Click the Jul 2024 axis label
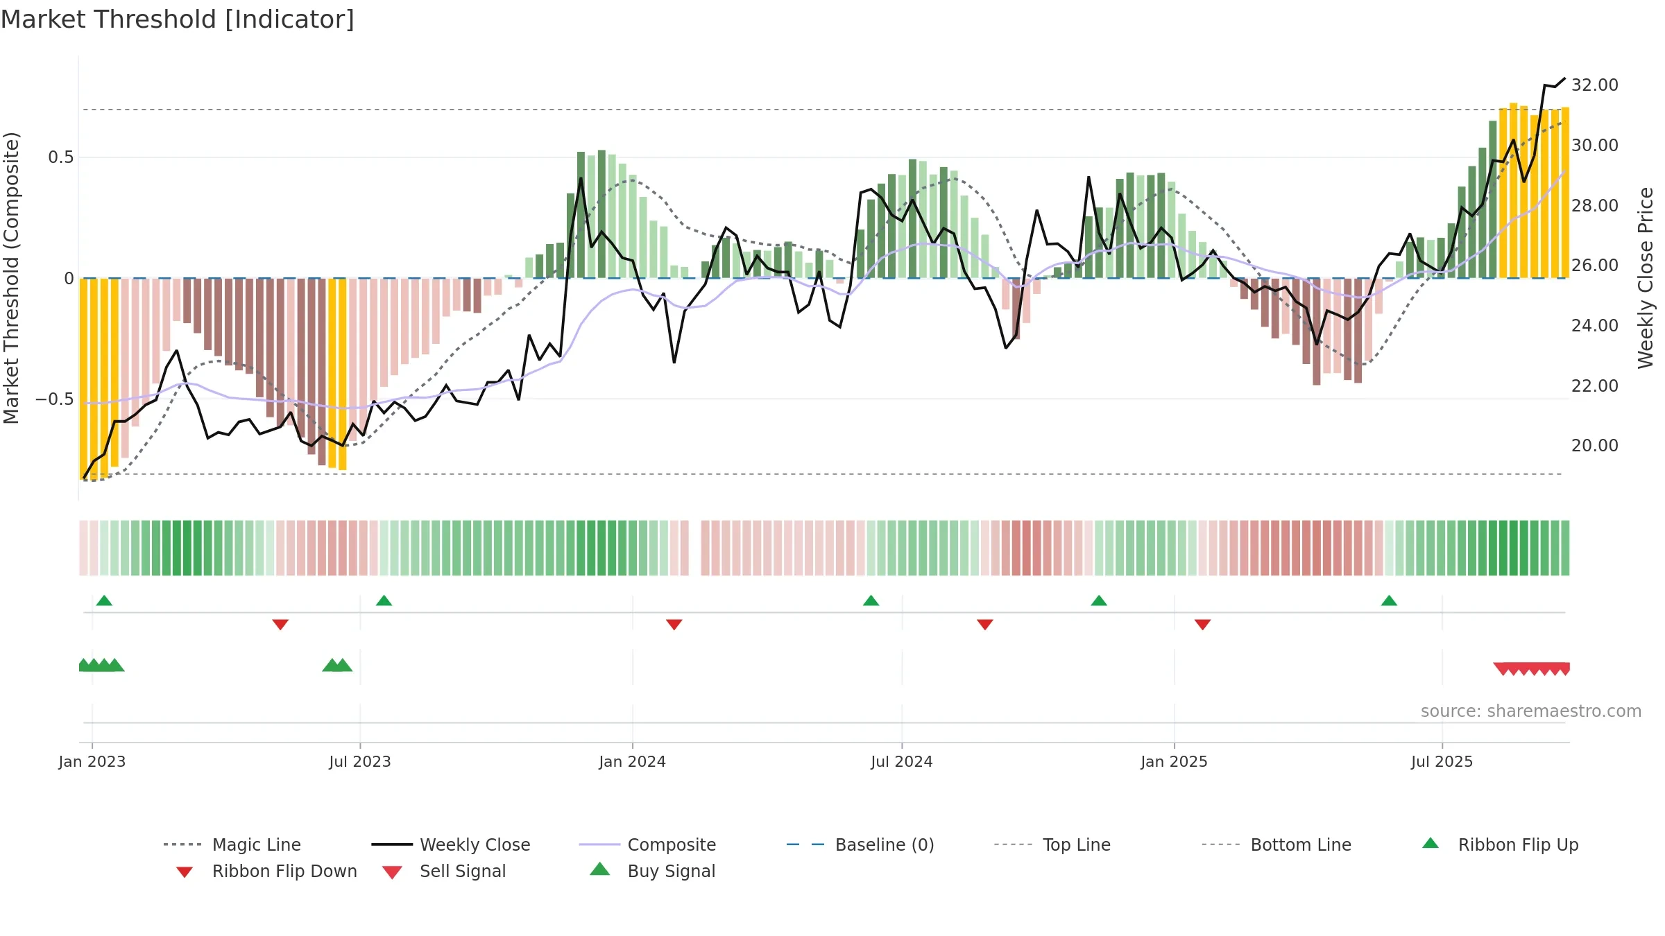This screenshot has width=1665, height=936. pyautogui.click(x=902, y=761)
